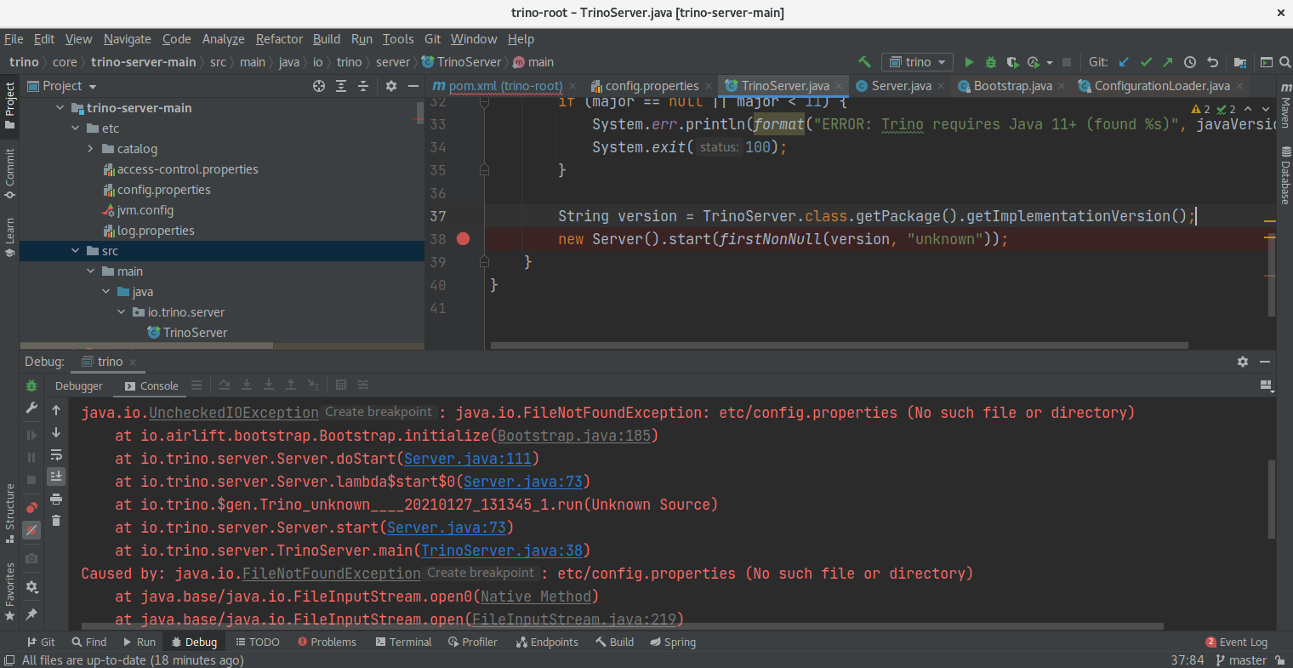This screenshot has height=668, width=1293.
Task: Collapse the src folder in the Project tree
Action: coord(76,250)
